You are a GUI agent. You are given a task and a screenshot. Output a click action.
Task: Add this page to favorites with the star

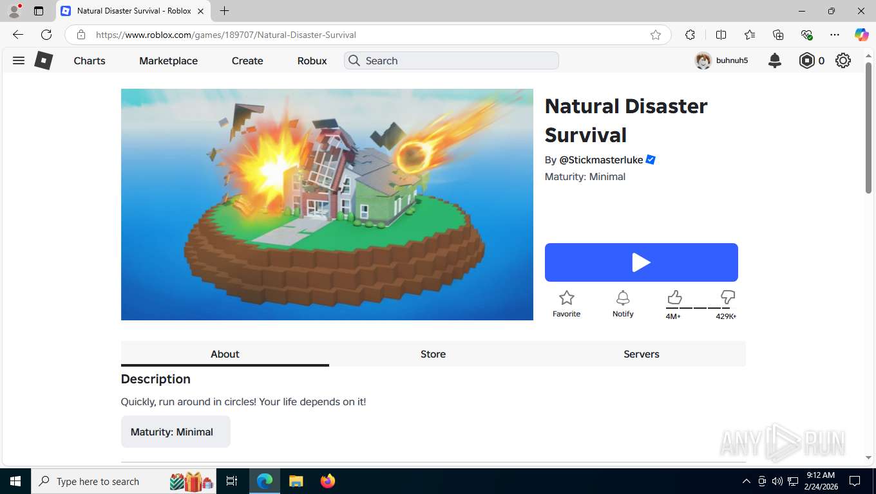click(x=656, y=35)
